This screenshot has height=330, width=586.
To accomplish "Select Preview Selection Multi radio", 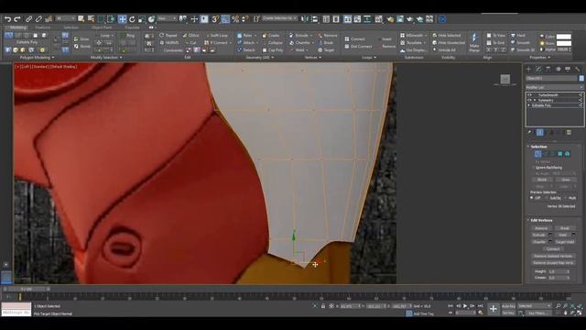I will 566,198.
